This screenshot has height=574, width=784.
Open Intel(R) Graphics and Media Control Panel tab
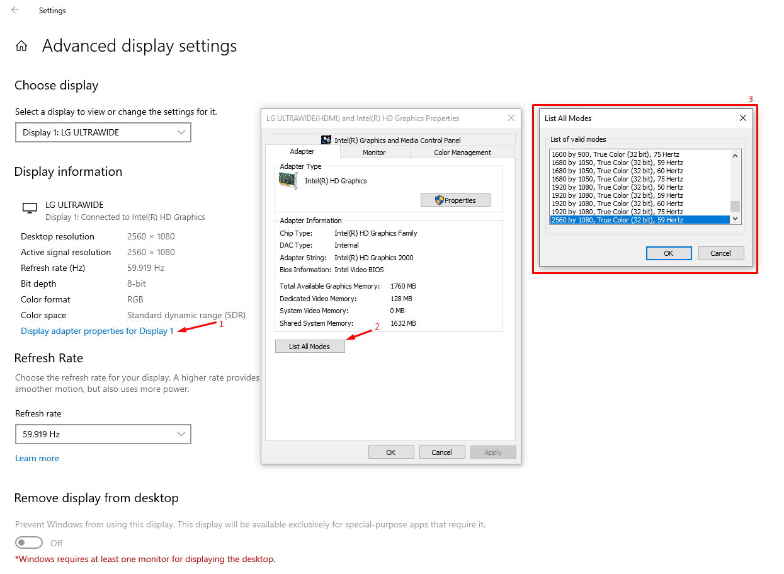click(x=391, y=141)
